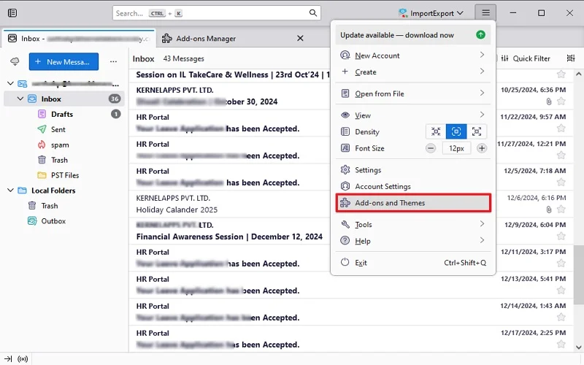Open the account Trash folder

pyautogui.click(x=64, y=160)
